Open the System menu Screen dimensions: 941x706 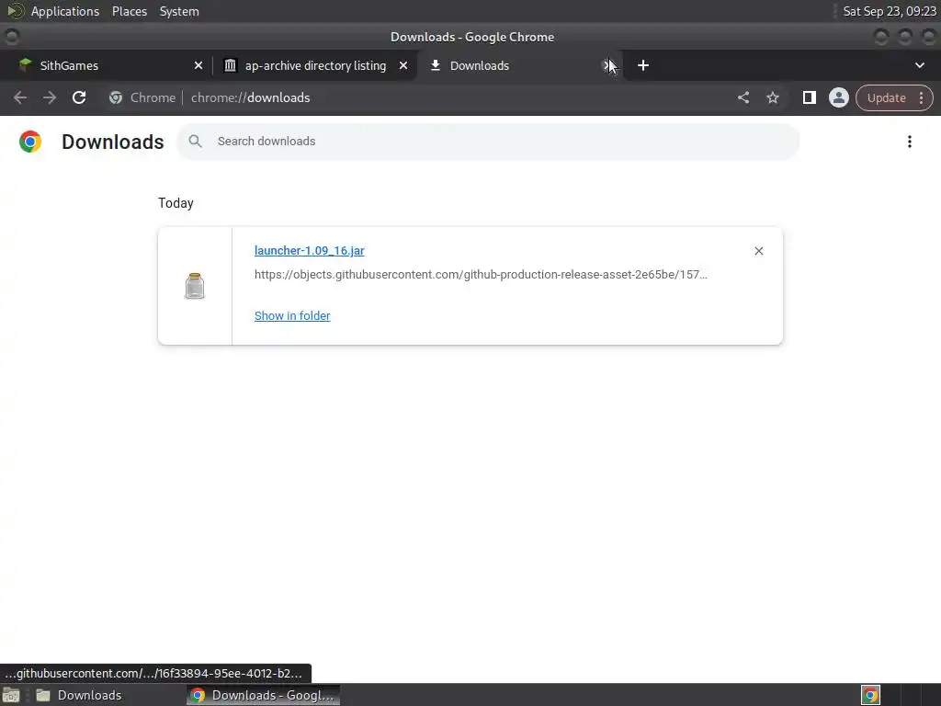(x=179, y=11)
